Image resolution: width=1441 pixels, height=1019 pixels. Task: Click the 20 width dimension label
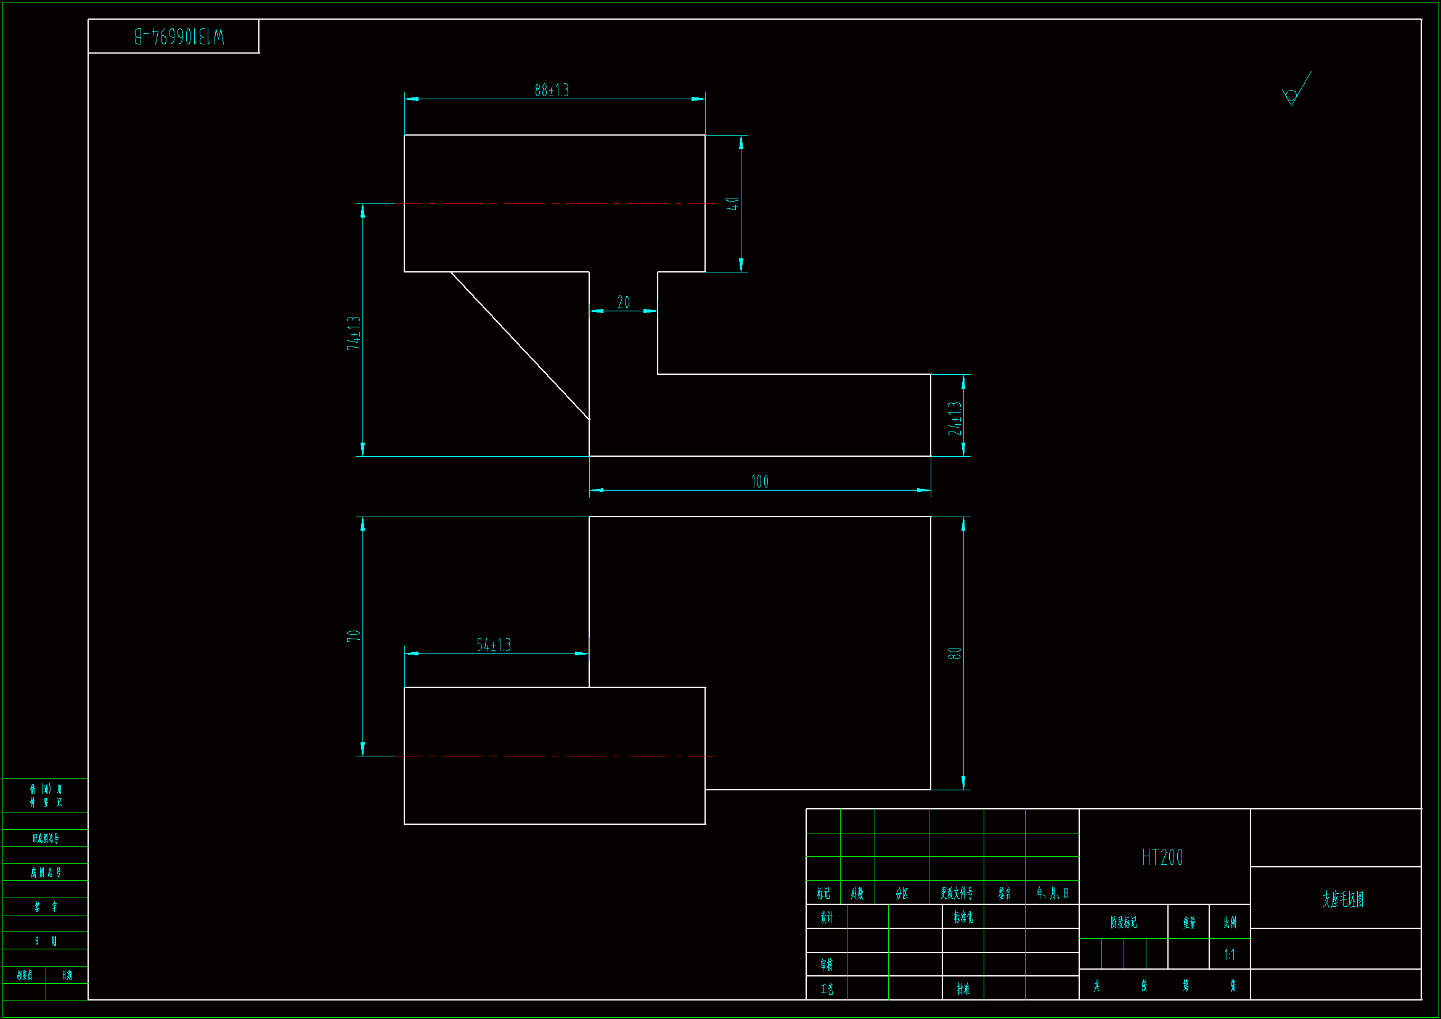click(x=623, y=303)
